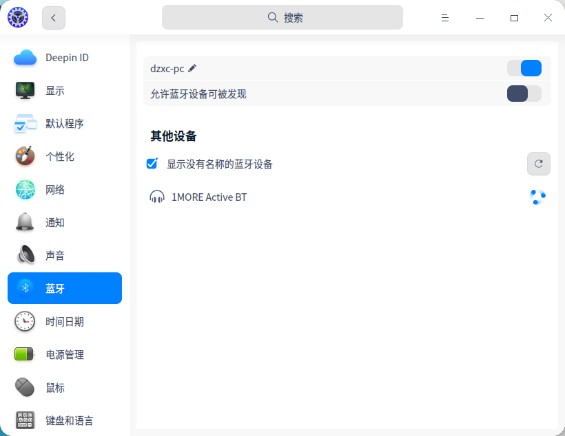The width and height of the screenshot is (565, 436).
Task: Open the Mouse (鼠标) icon
Action: (25, 387)
